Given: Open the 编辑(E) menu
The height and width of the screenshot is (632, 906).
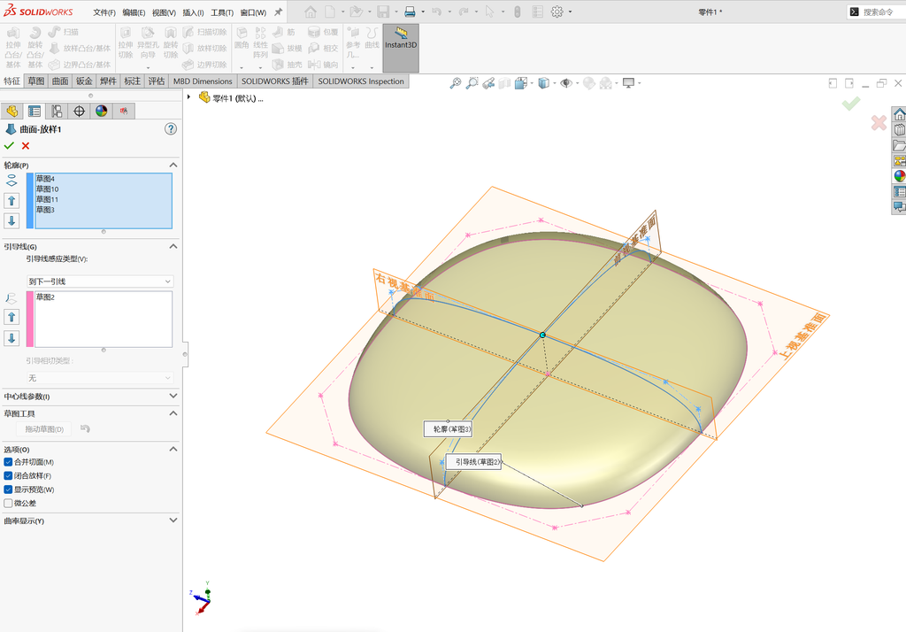Looking at the screenshot, I should click(134, 12).
